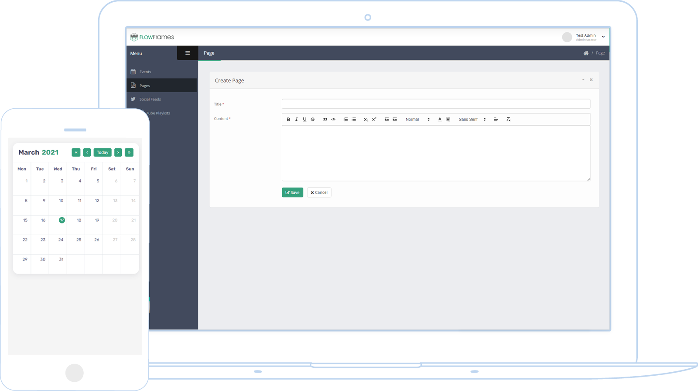The height and width of the screenshot is (391, 698).
Task: Select March 17 highlighted date
Action: click(62, 220)
